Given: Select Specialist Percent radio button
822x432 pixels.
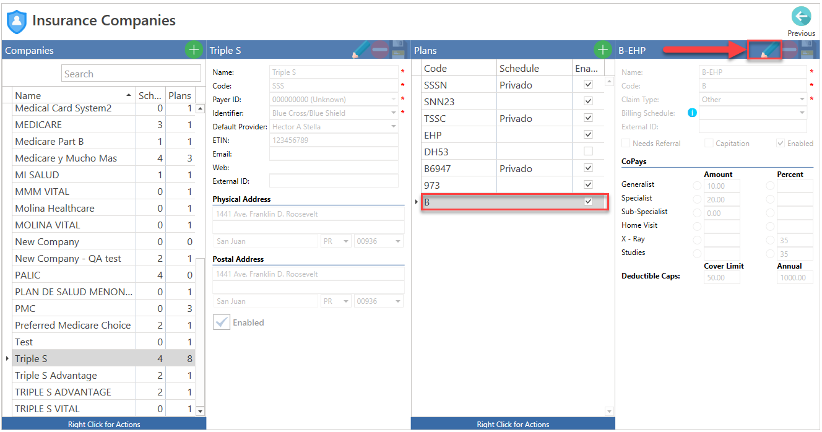Looking at the screenshot, I should tap(771, 199).
